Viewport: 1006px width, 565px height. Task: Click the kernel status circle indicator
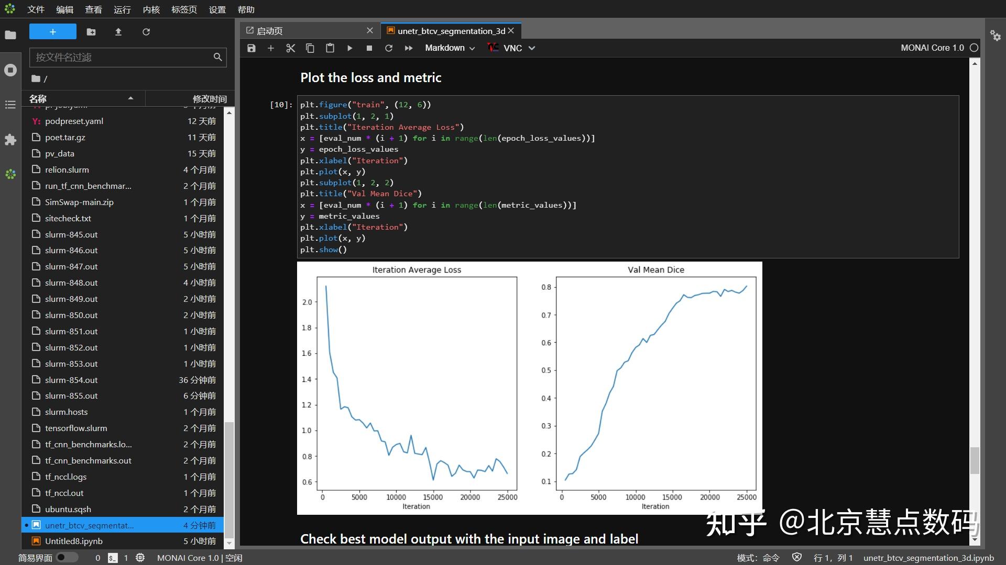[x=974, y=48]
